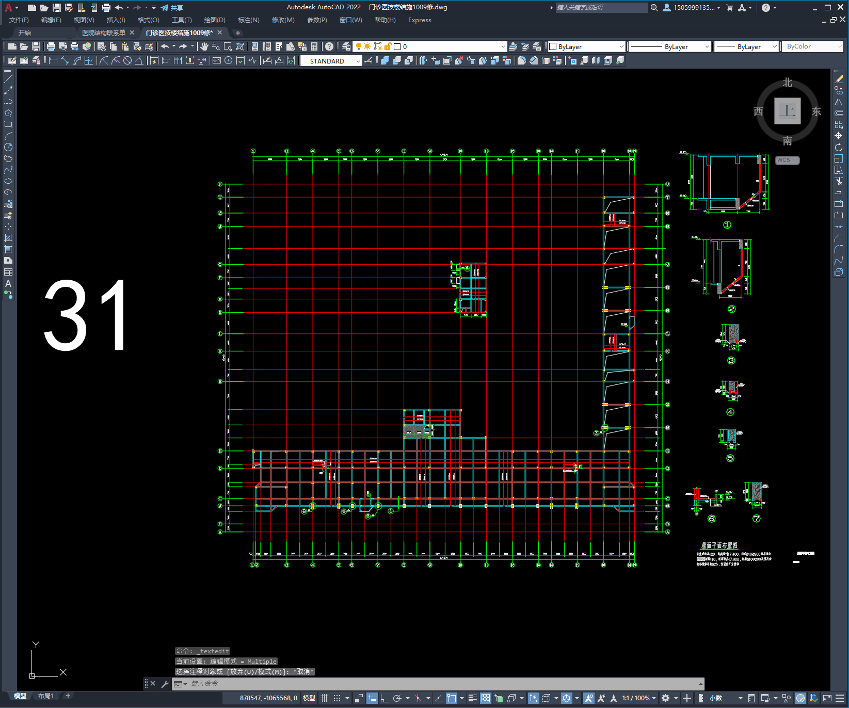Open the 标注(N) menu
Image resolution: width=849 pixels, height=708 pixels.
248,20
